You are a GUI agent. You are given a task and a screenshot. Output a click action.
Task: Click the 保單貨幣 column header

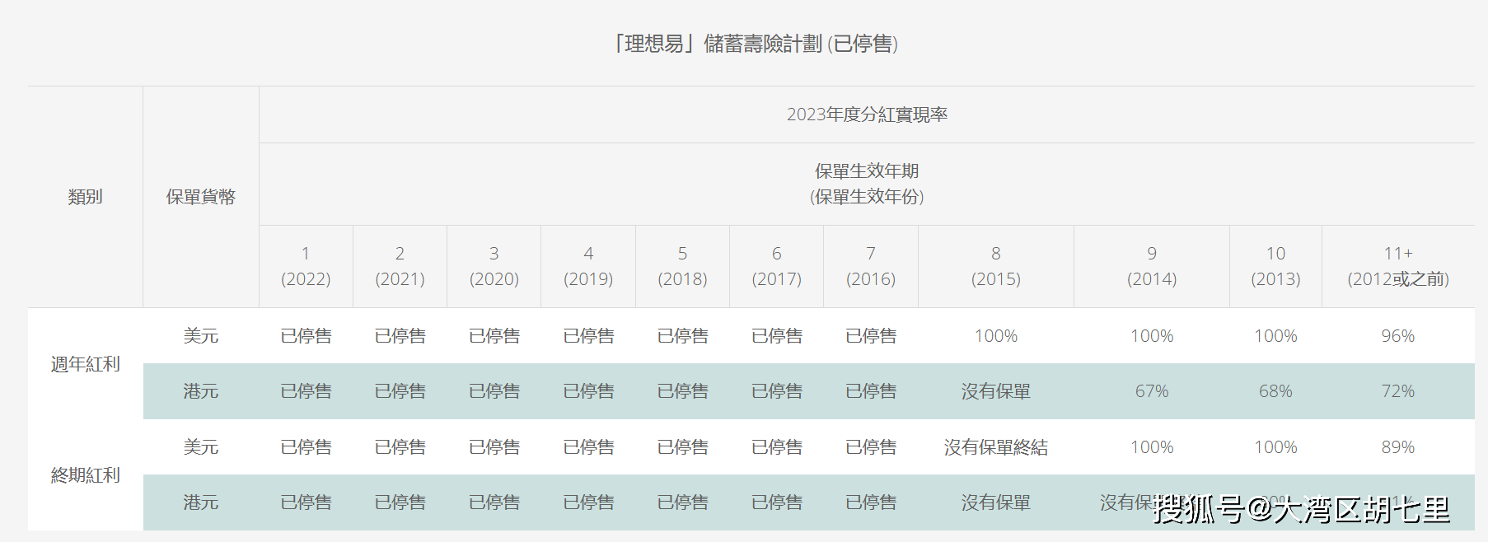200,197
